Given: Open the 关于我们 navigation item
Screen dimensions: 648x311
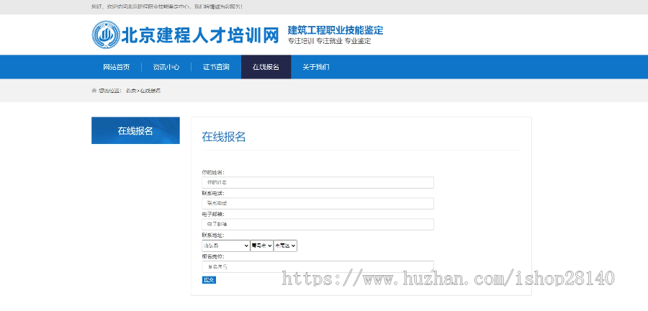Looking at the screenshot, I should pos(316,67).
